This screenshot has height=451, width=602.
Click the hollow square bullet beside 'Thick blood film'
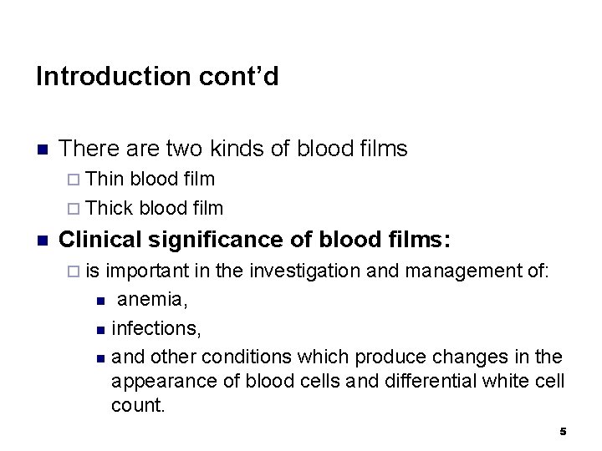pos(74,209)
